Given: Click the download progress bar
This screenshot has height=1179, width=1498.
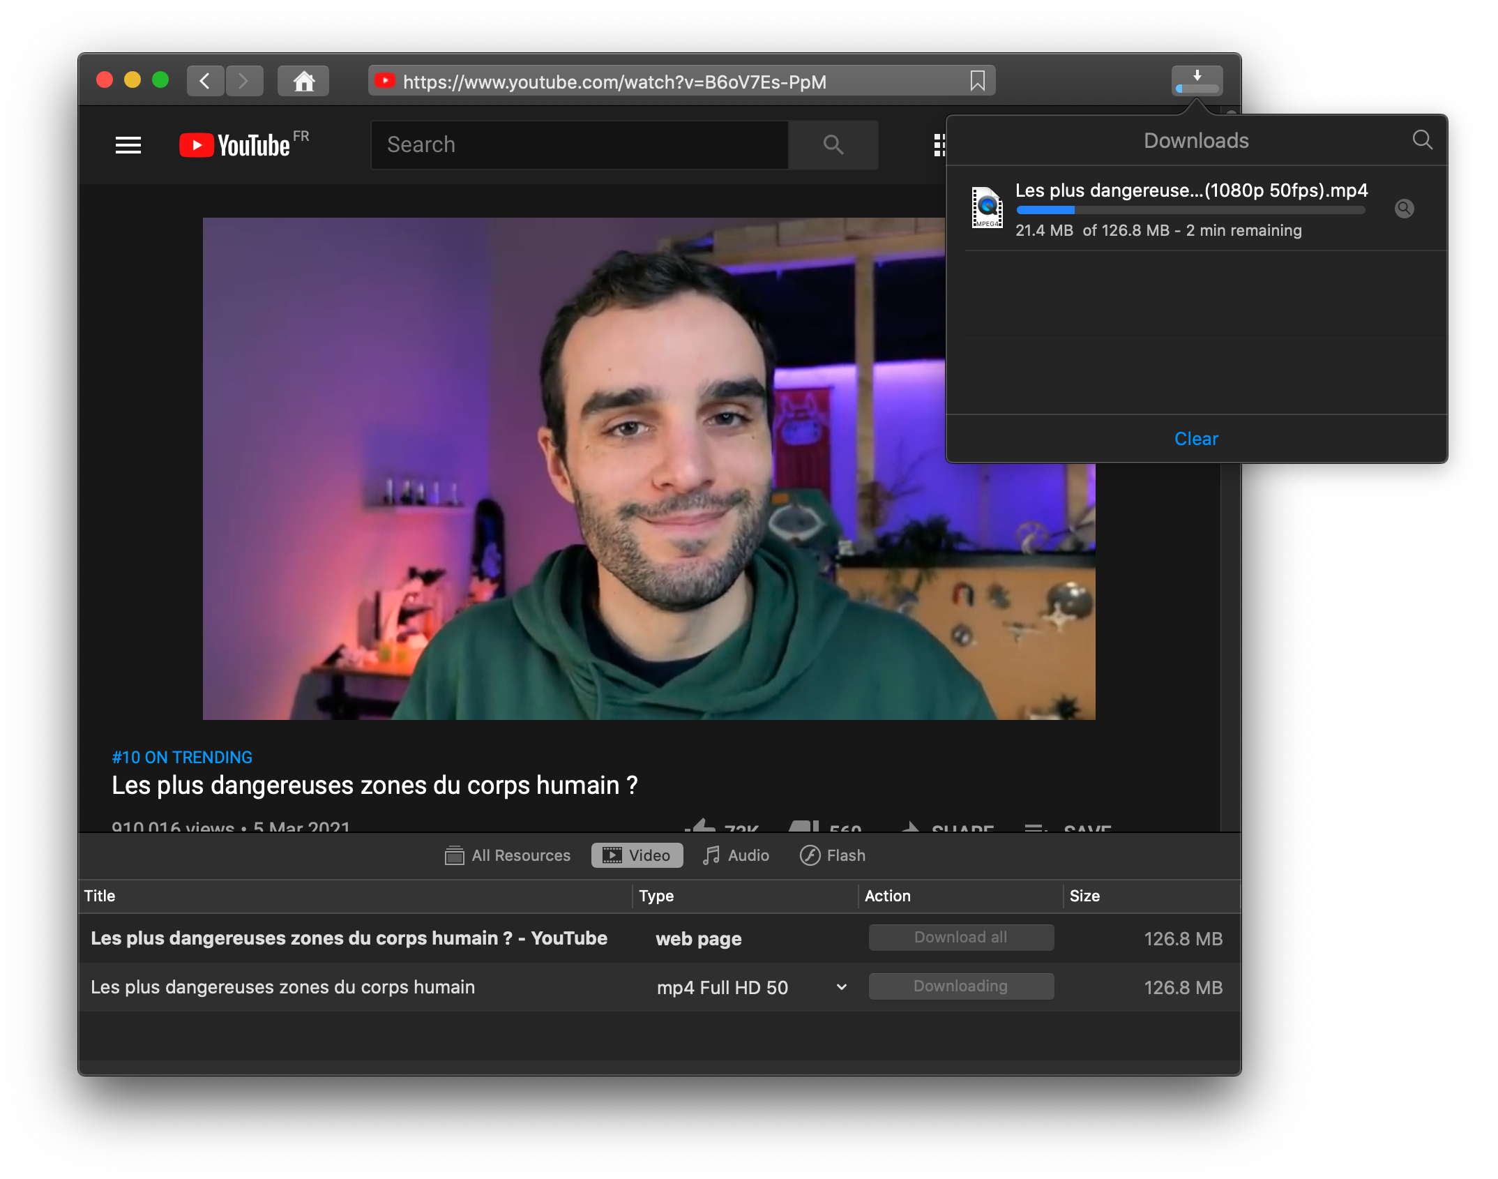Looking at the screenshot, I should [x=1190, y=210].
